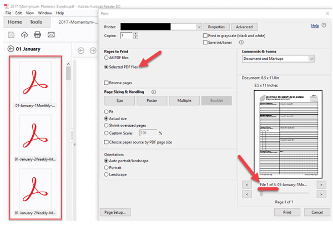
Task: Click back arrow beside 01 January
Action: 11,49
